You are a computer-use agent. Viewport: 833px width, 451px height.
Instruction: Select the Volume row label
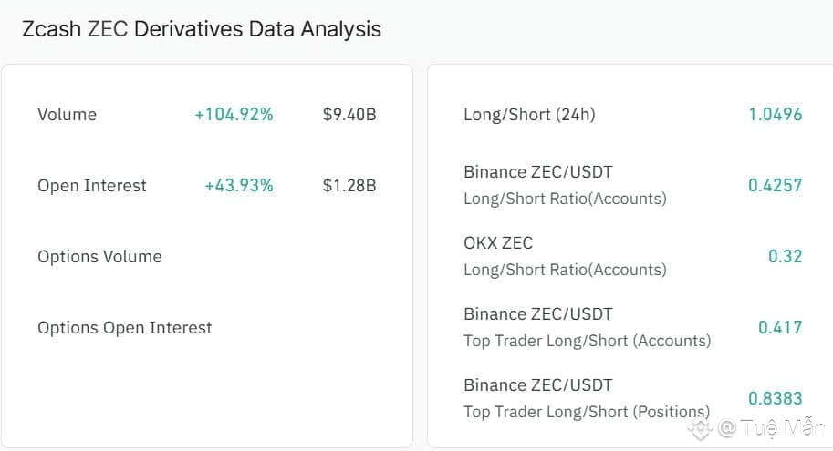click(67, 115)
